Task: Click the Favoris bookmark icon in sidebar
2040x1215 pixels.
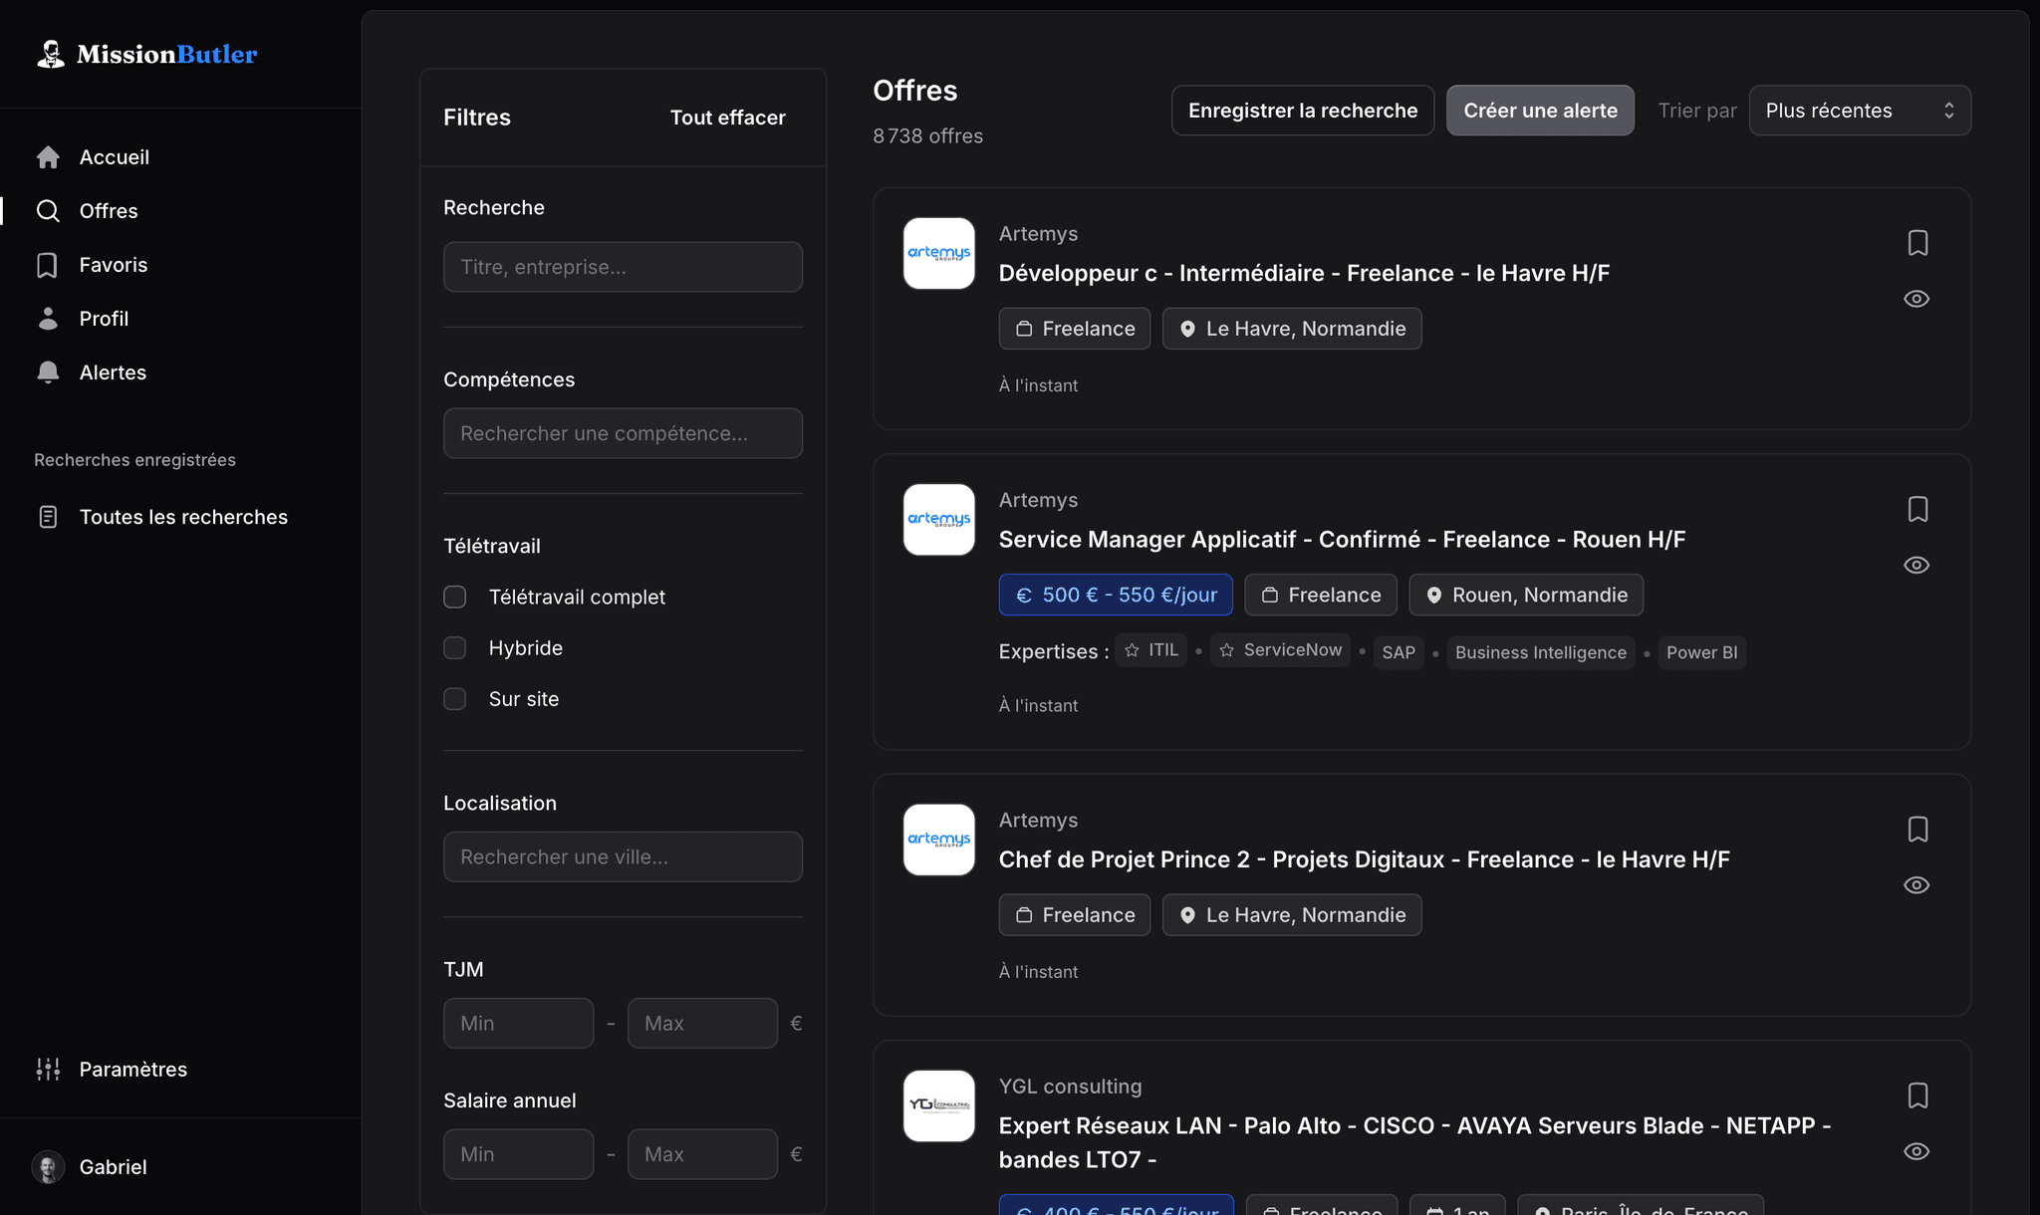Action: tap(48, 265)
